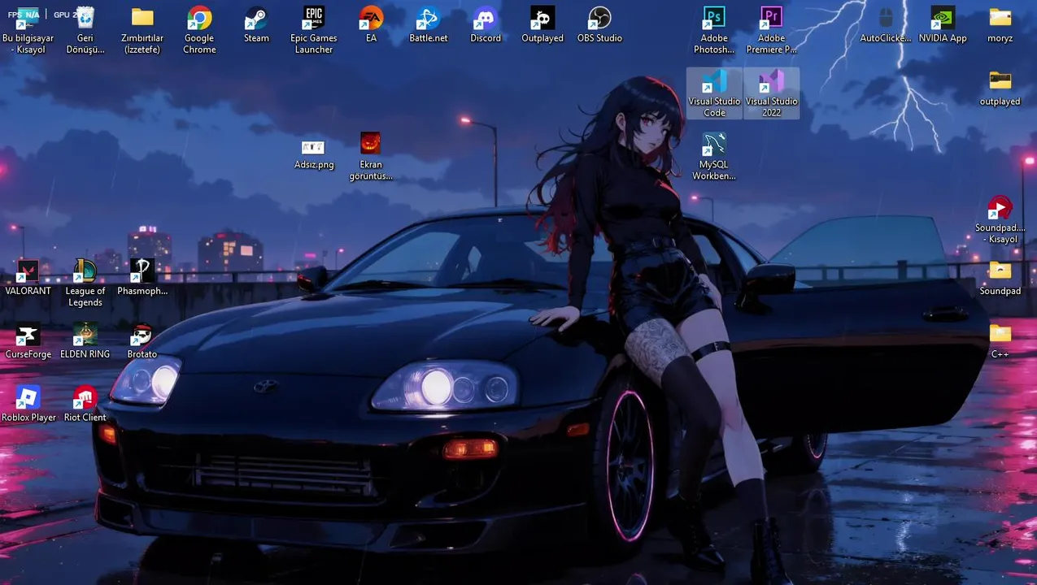
Task: Launch VALORANT from the desktop
Action: (x=28, y=278)
